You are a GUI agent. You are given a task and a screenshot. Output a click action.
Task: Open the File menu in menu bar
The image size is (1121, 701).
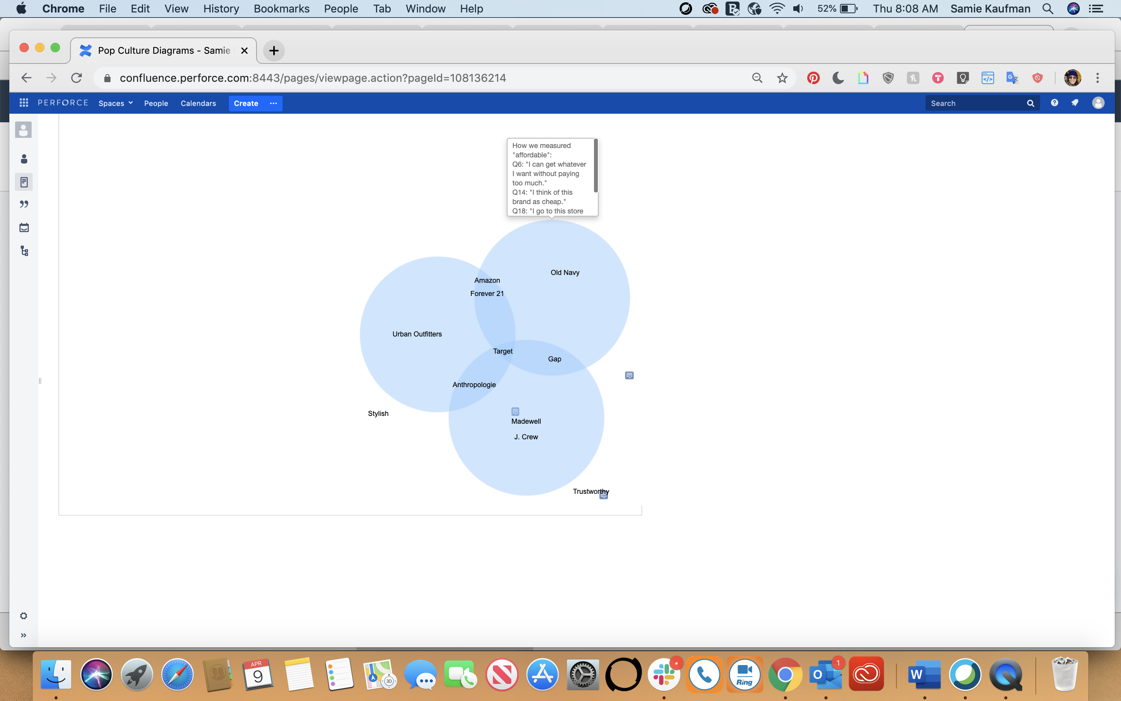(x=107, y=8)
